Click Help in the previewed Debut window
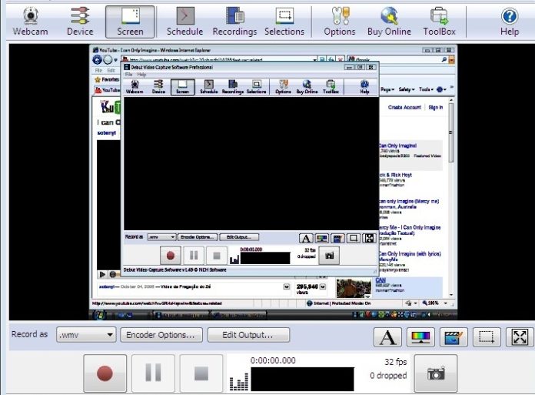 point(364,87)
